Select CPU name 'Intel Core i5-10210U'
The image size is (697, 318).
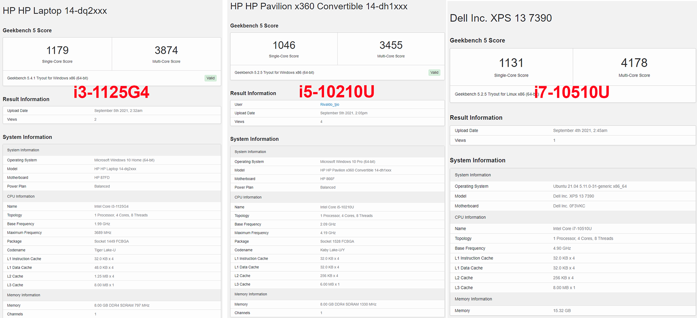point(337,207)
